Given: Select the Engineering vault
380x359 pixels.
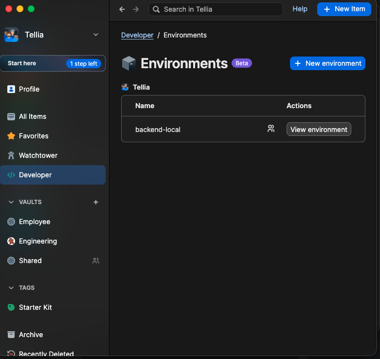Looking at the screenshot, I should [x=37, y=241].
